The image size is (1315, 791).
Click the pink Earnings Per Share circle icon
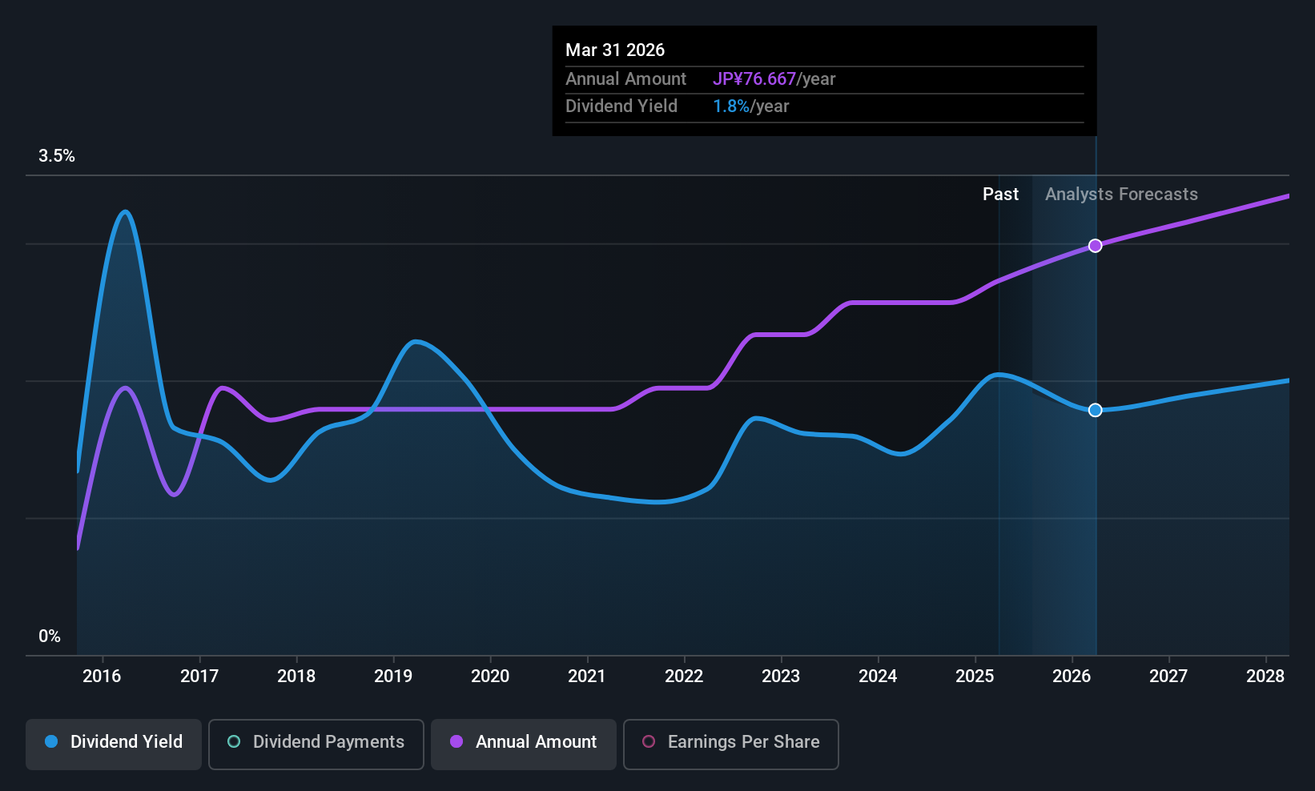649,741
